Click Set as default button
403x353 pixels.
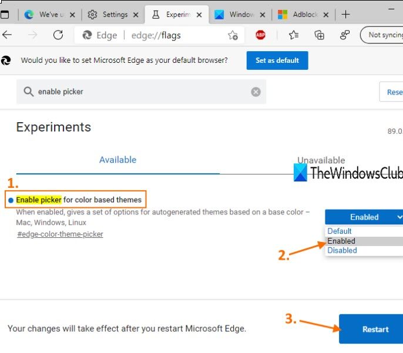277,60
